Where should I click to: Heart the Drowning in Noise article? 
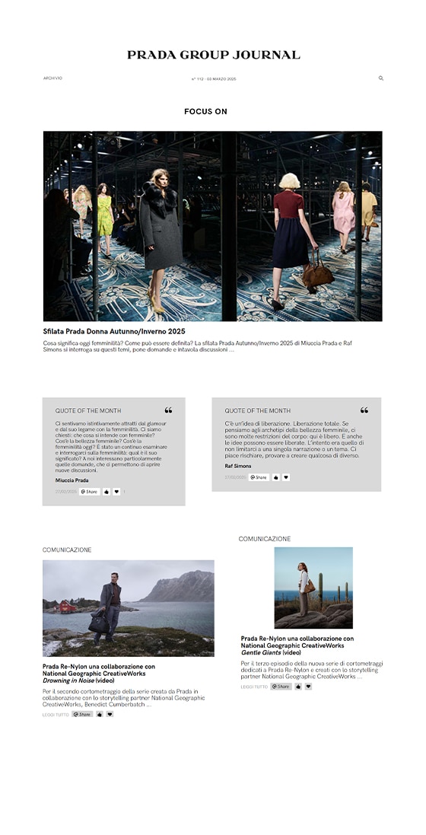tap(110, 714)
